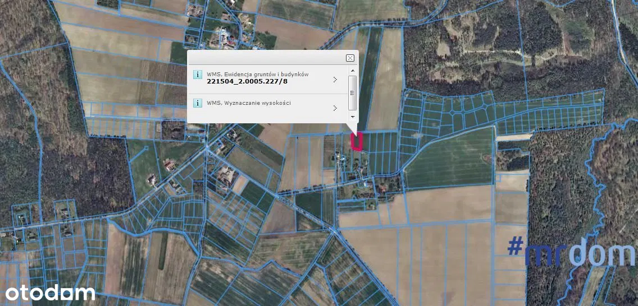Click the popup scrollbar thumb
This screenshot has width=638, height=306.
pyautogui.click(x=353, y=92)
